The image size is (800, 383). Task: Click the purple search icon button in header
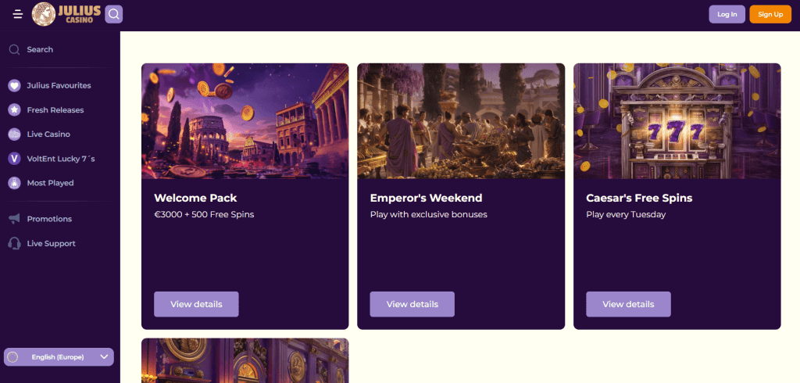point(113,14)
